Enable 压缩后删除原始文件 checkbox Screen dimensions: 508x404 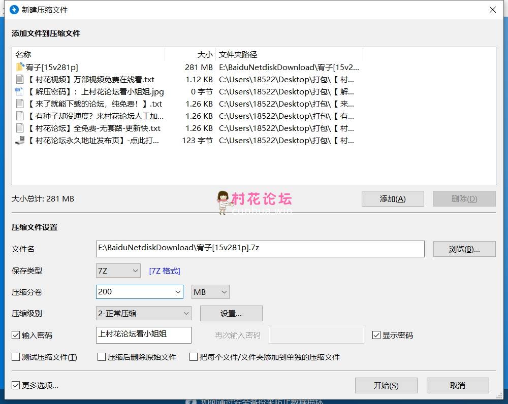point(102,357)
